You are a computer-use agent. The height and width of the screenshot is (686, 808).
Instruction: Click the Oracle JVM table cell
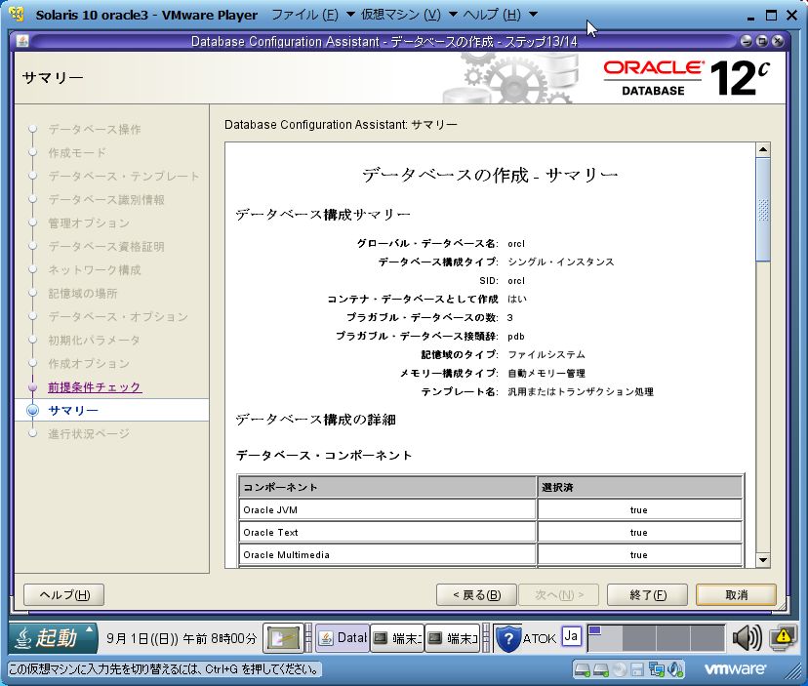pyautogui.click(x=387, y=509)
